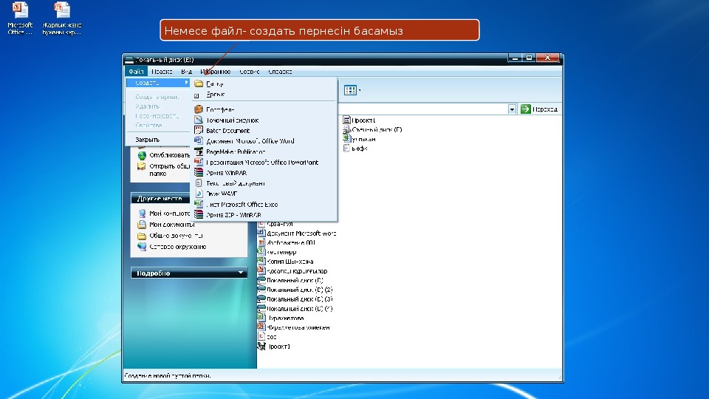Expand the address bar dropdown arrow
The image size is (709, 399).
(x=512, y=109)
